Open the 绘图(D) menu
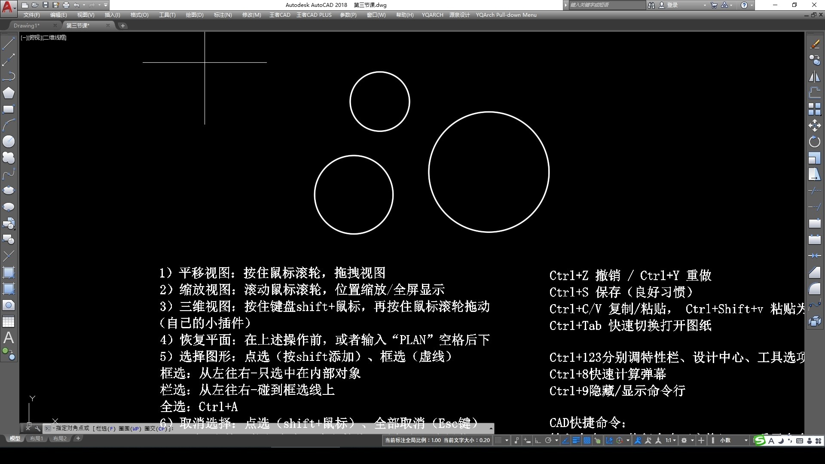 (194, 15)
